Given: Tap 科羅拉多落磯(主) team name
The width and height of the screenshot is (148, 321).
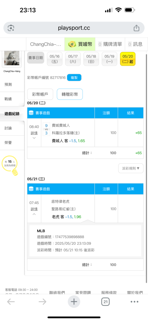Looking at the screenshot, I should tap(66, 133).
